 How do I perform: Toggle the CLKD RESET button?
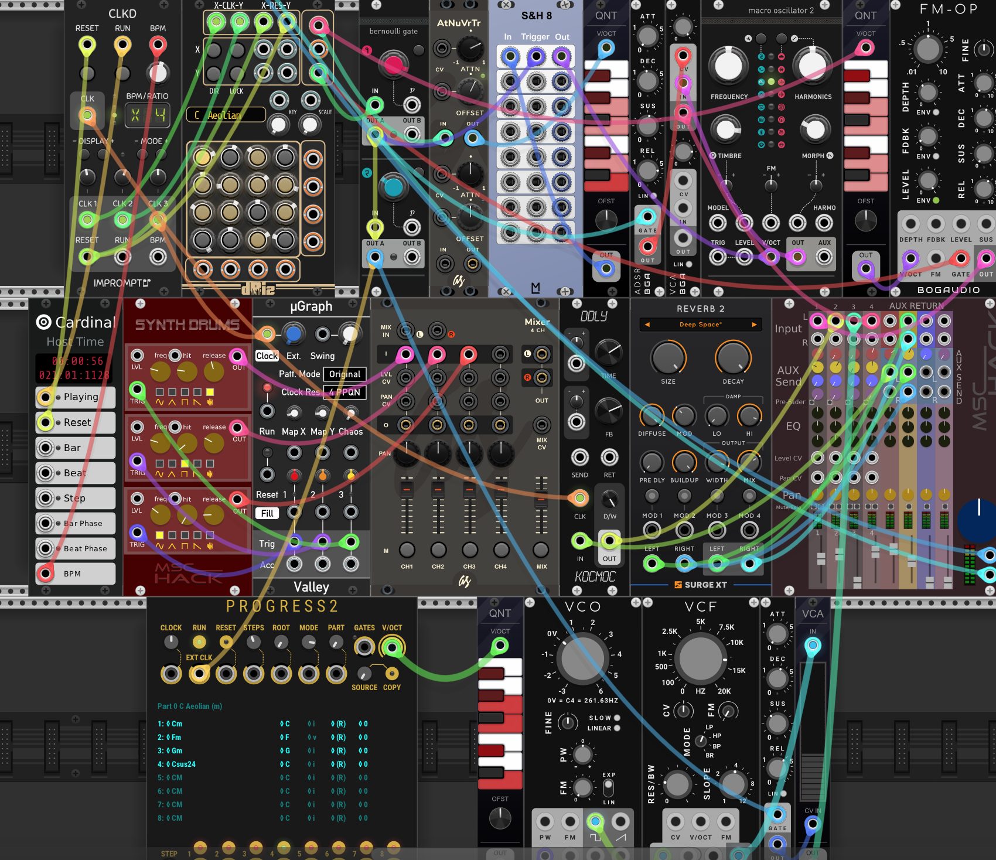click(x=87, y=73)
